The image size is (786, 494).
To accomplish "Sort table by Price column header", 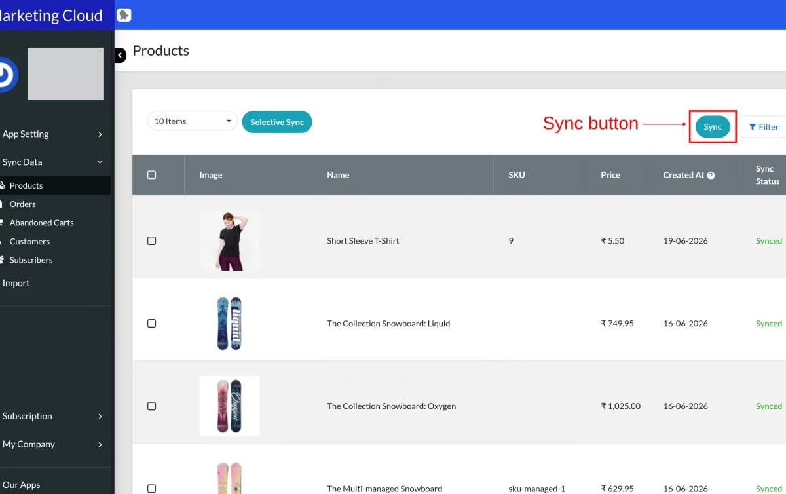I will pos(610,175).
